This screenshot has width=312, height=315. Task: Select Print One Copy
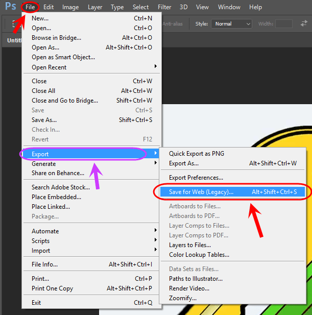[92, 288]
